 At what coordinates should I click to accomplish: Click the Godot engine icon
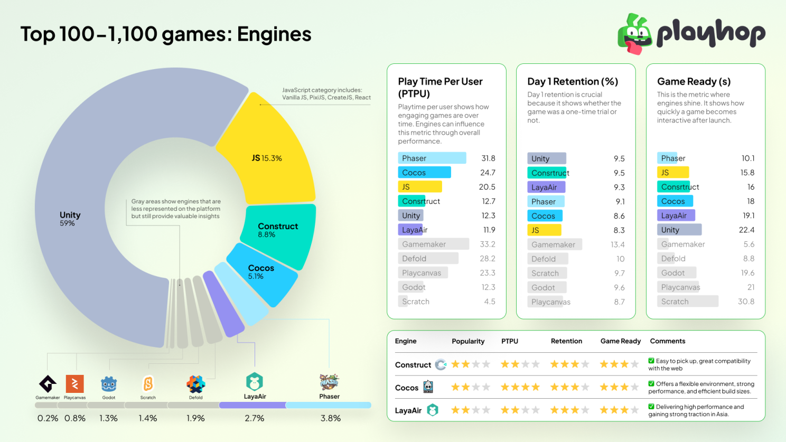109,384
